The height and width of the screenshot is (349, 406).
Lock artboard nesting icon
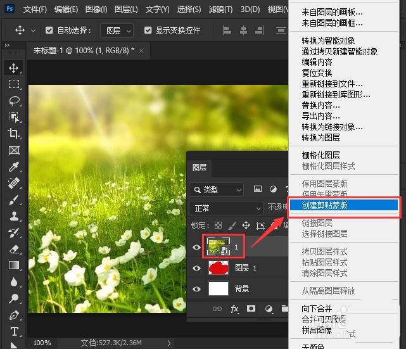coord(260,225)
